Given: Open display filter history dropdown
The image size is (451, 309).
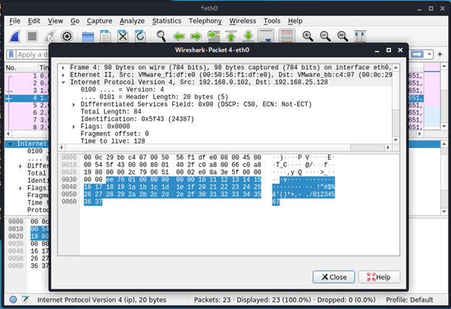Looking at the screenshot, I should point(429,54).
